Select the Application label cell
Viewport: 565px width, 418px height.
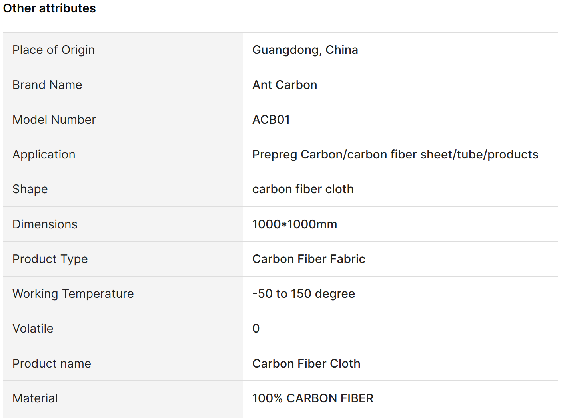(123, 155)
